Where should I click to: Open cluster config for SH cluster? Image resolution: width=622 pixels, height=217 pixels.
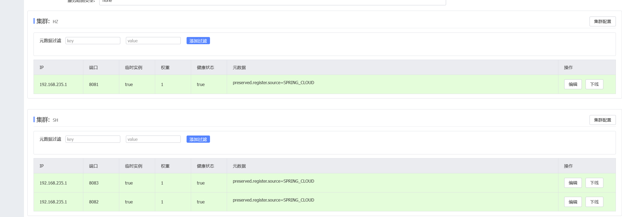point(602,120)
